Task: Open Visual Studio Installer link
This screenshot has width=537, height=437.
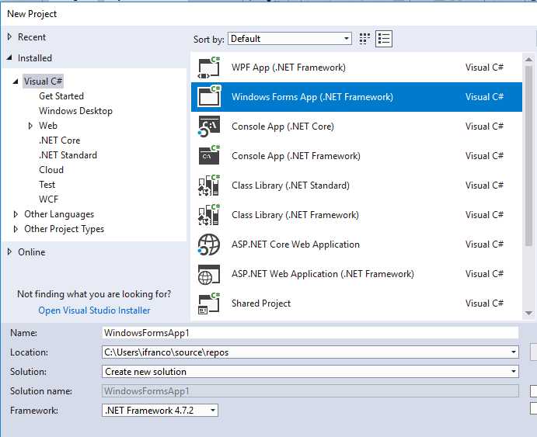Action: pos(94,310)
